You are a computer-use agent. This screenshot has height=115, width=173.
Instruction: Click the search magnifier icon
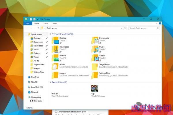(x=158, y=28)
